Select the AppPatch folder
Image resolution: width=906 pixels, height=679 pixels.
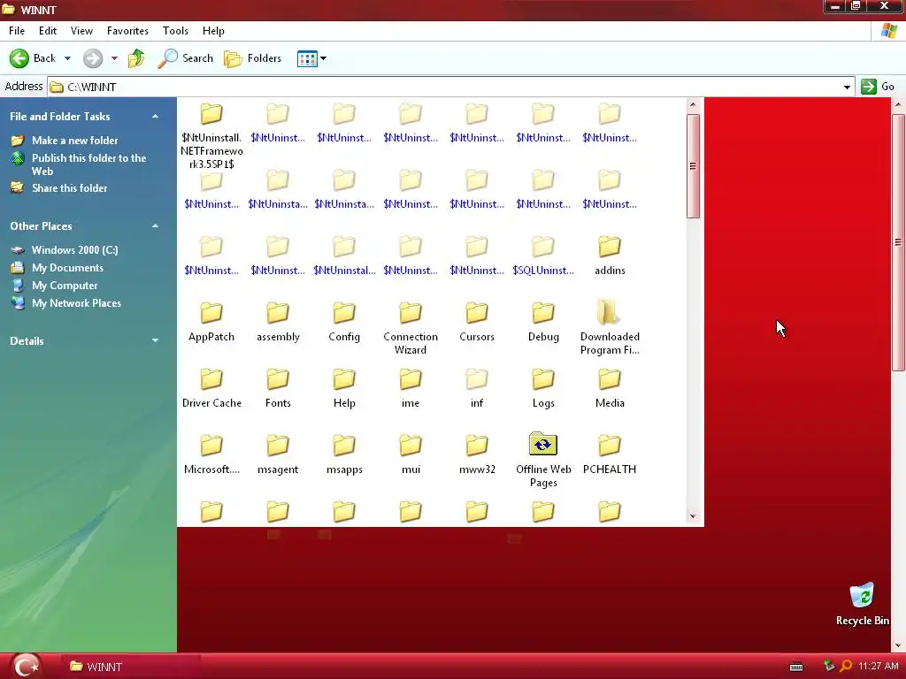[x=211, y=321]
